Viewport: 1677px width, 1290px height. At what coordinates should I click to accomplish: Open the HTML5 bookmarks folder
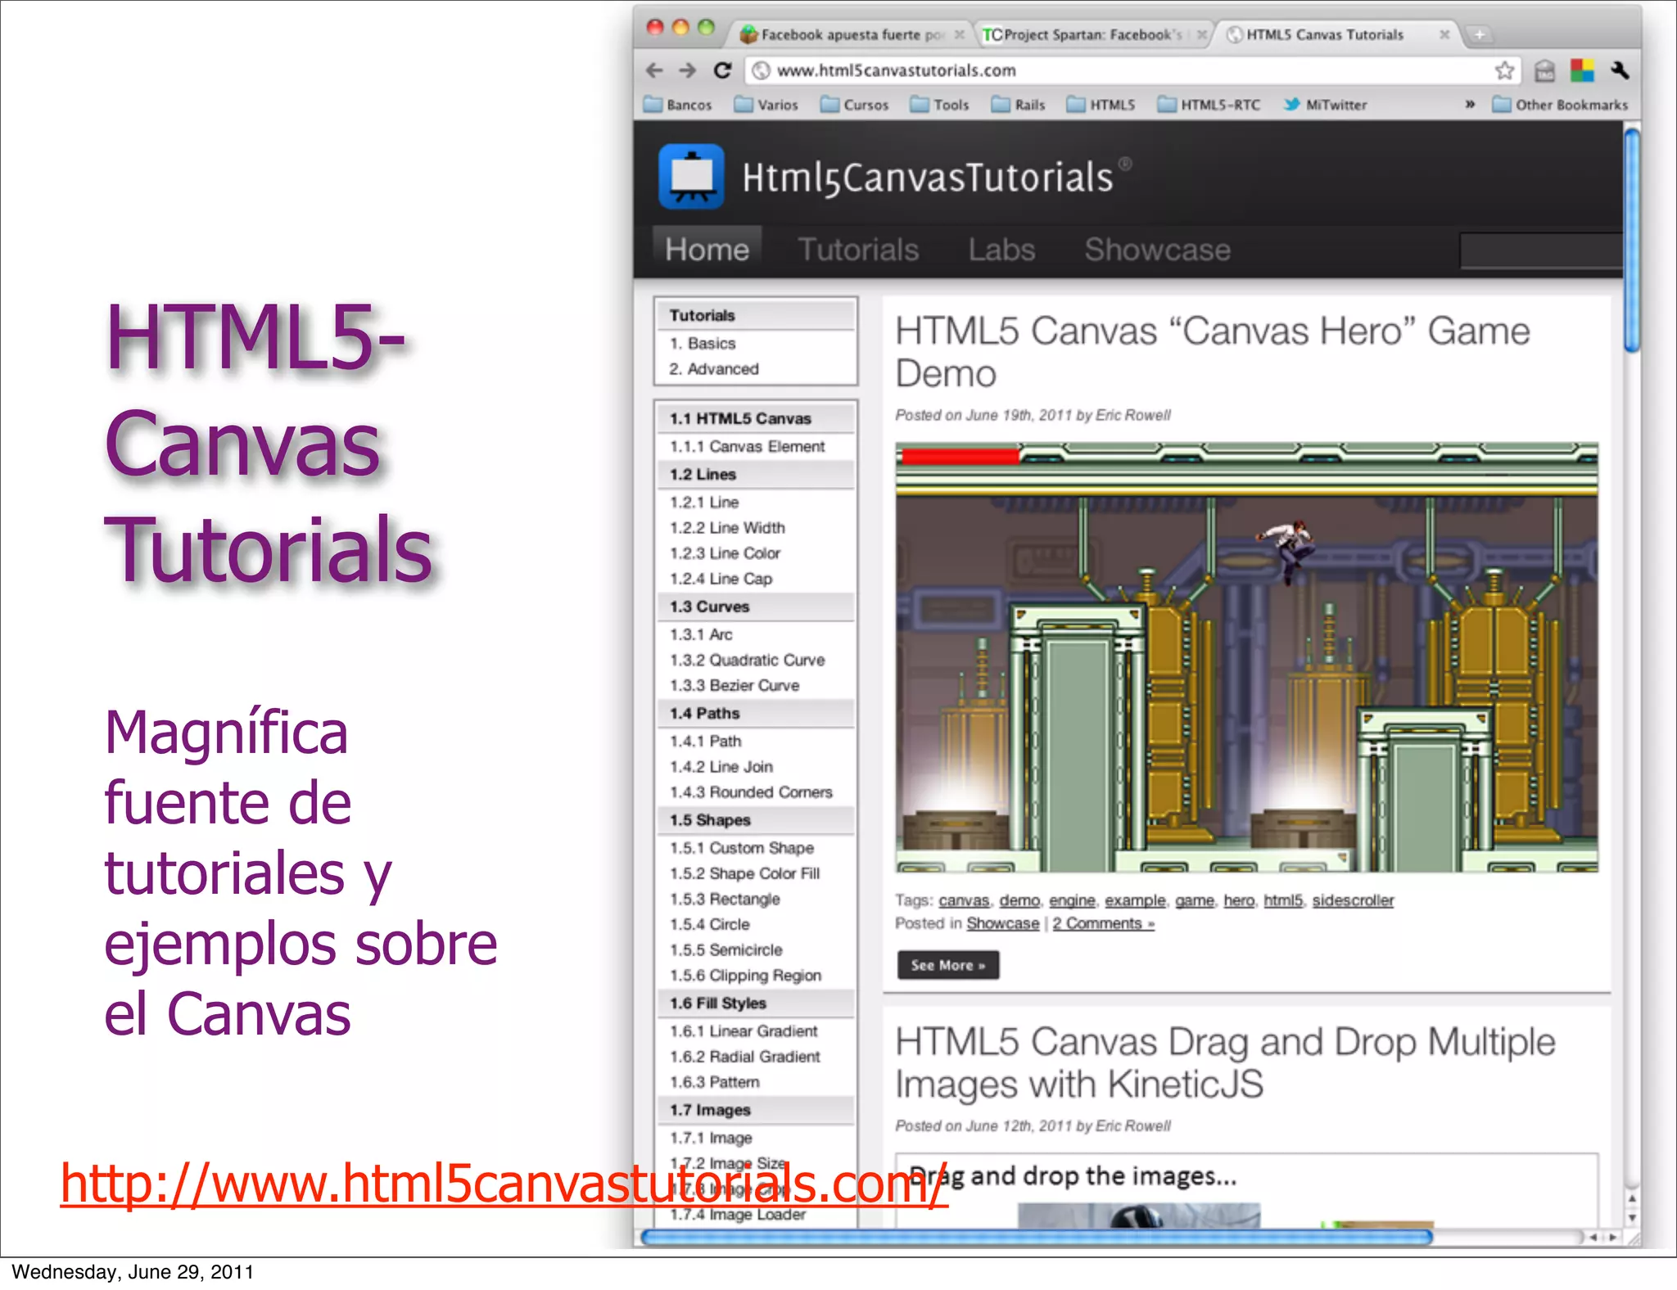[1101, 105]
